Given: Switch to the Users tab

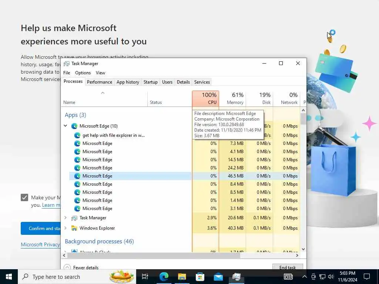Looking at the screenshot, I should (167, 82).
